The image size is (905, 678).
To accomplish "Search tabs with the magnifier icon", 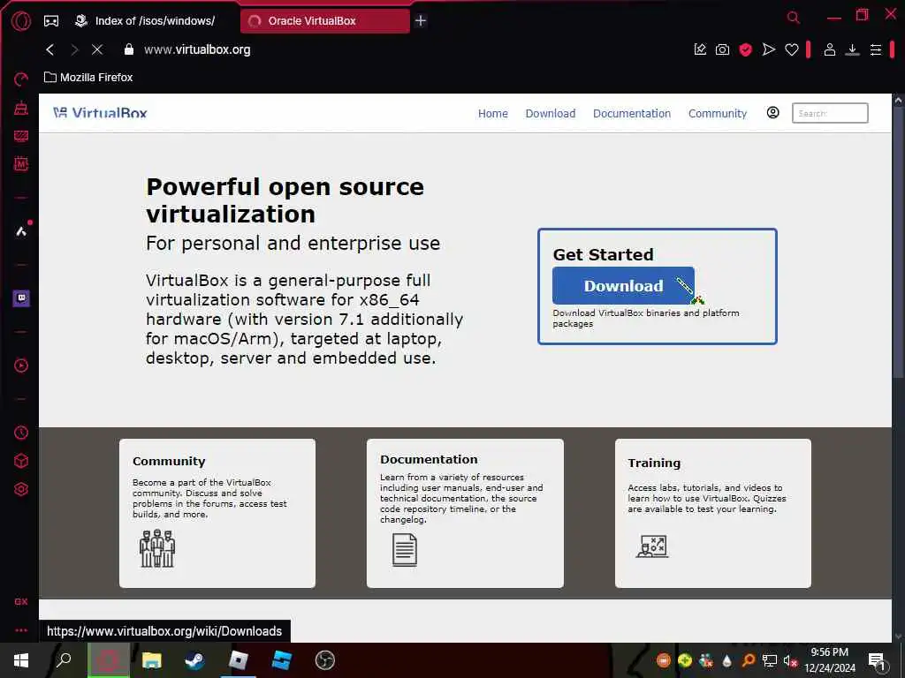I will (x=794, y=18).
